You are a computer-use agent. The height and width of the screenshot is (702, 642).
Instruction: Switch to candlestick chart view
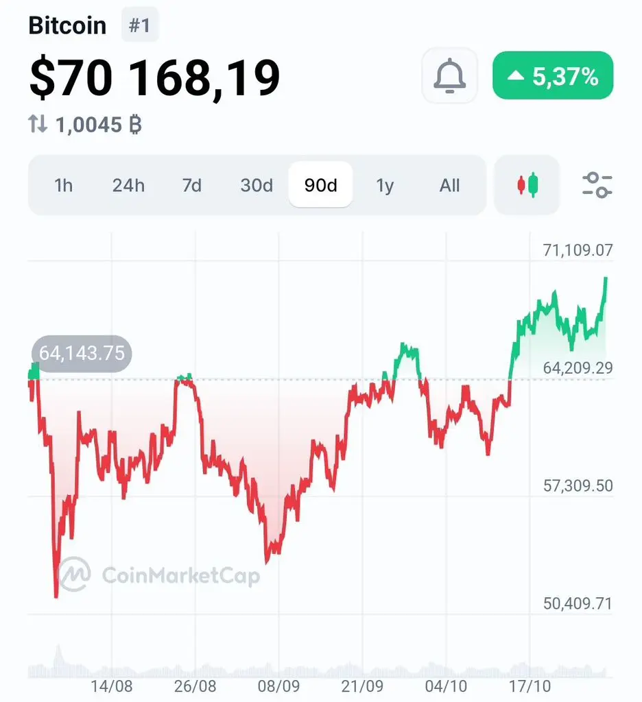point(527,185)
